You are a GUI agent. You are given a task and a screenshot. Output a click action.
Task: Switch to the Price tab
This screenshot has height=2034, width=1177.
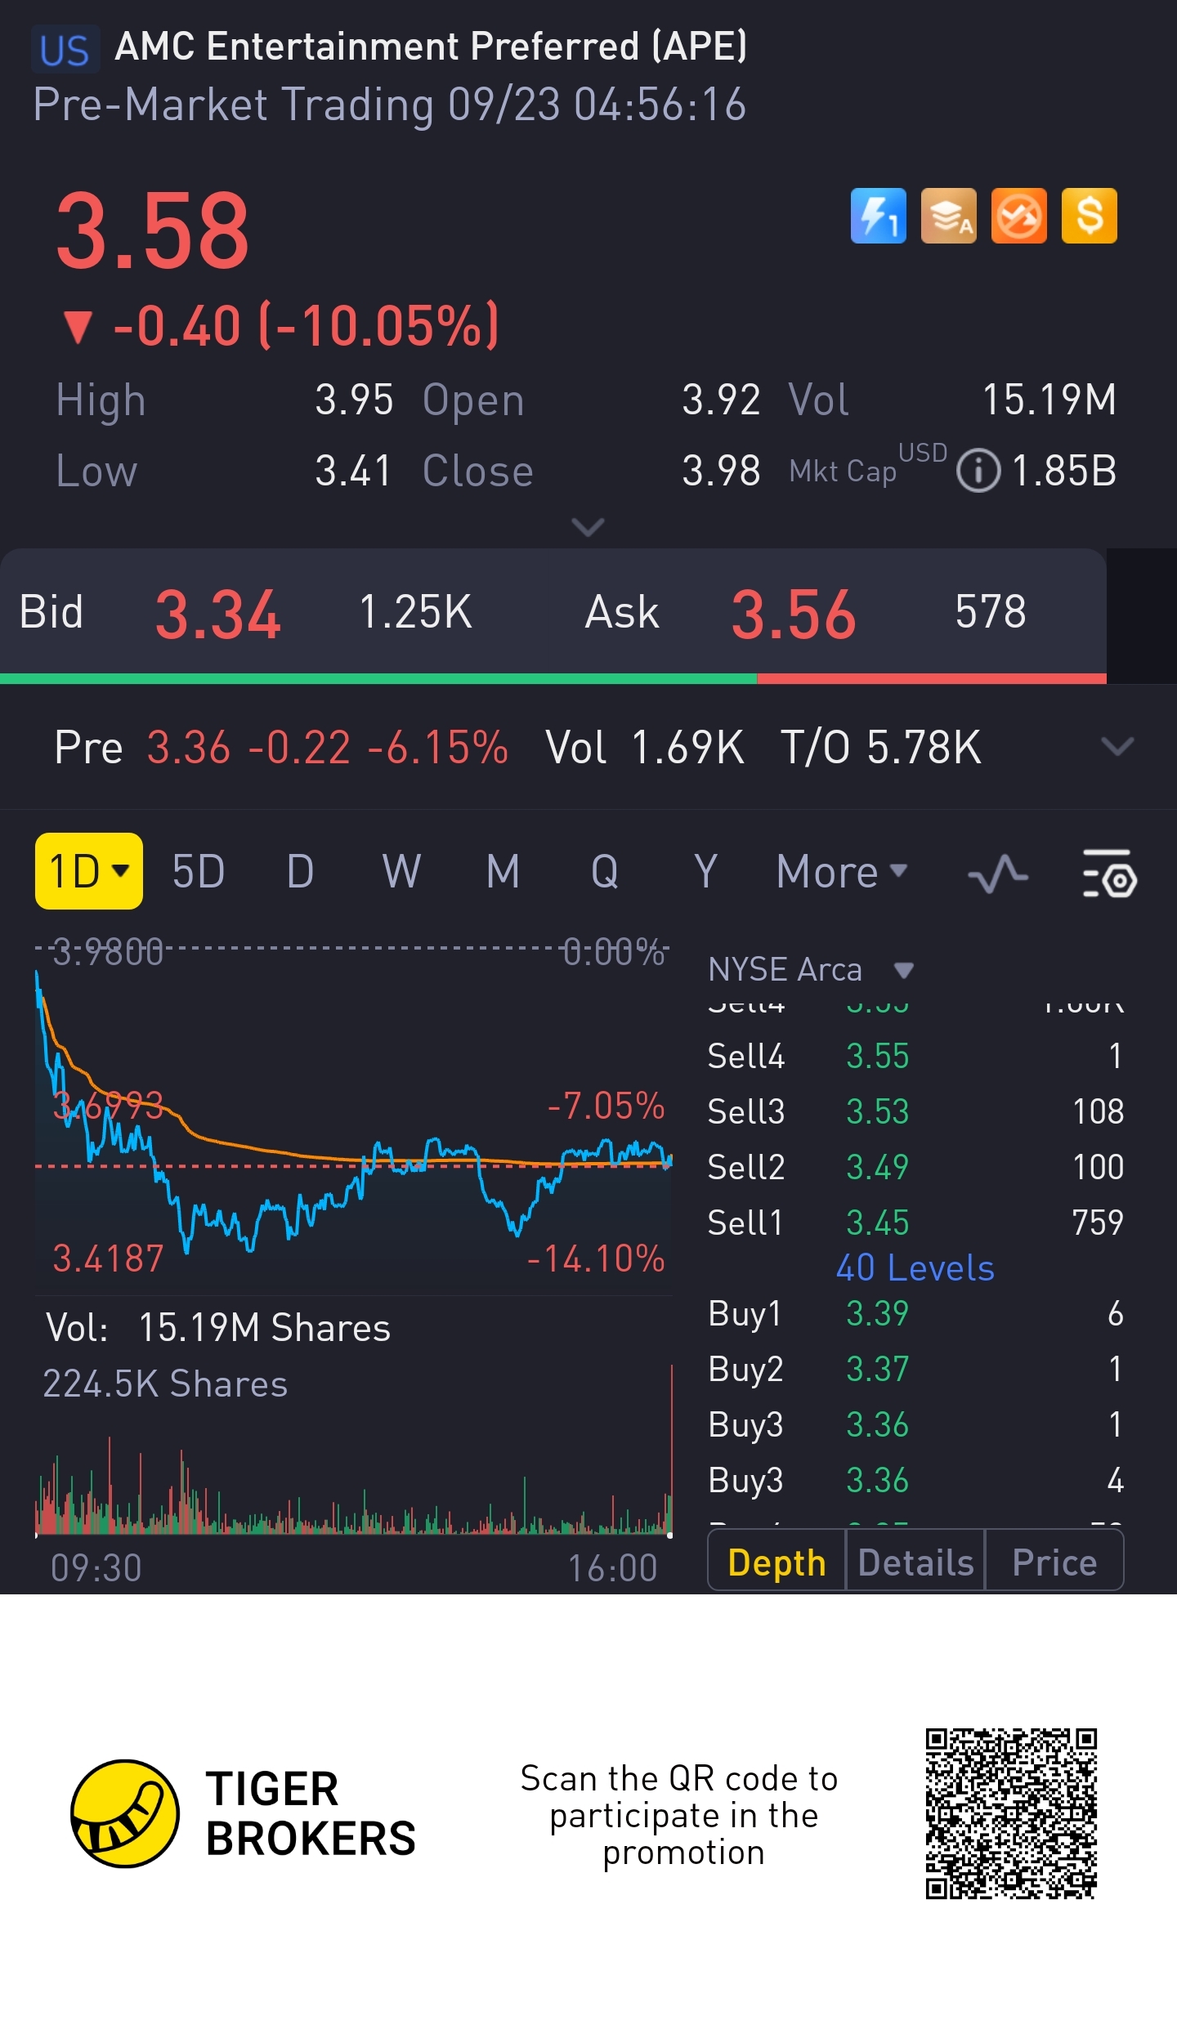click(x=1054, y=1562)
